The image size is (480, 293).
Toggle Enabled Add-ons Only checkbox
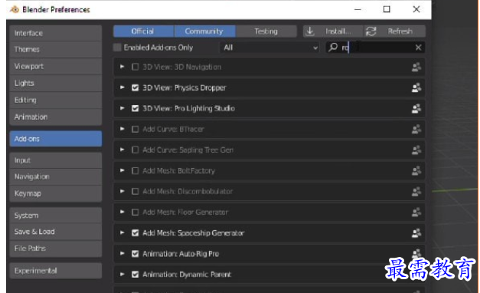(117, 48)
